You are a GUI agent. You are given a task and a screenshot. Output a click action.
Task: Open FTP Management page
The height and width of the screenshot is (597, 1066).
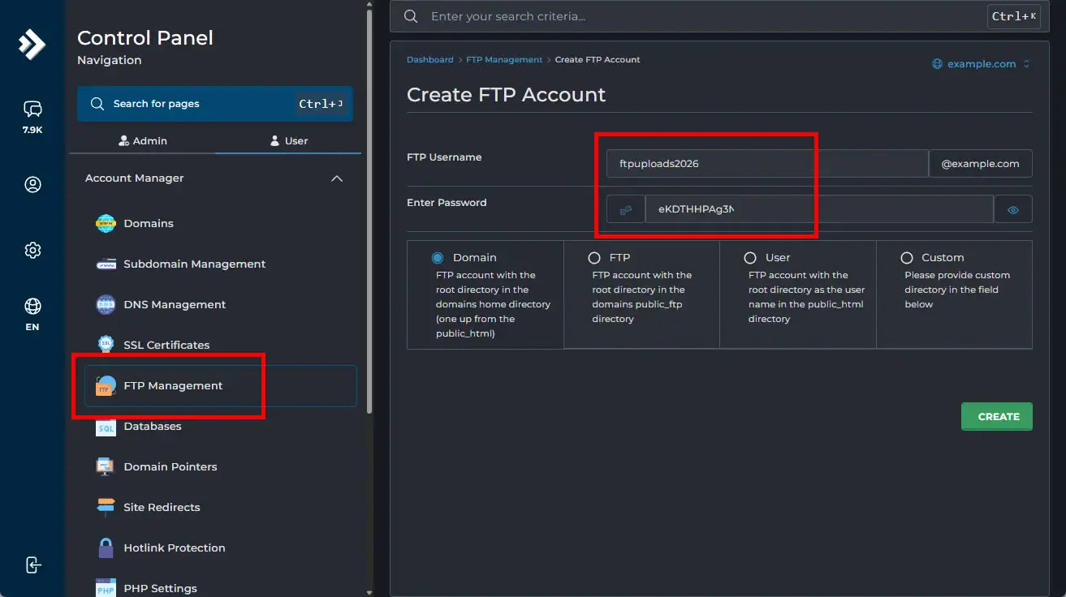tap(221, 385)
